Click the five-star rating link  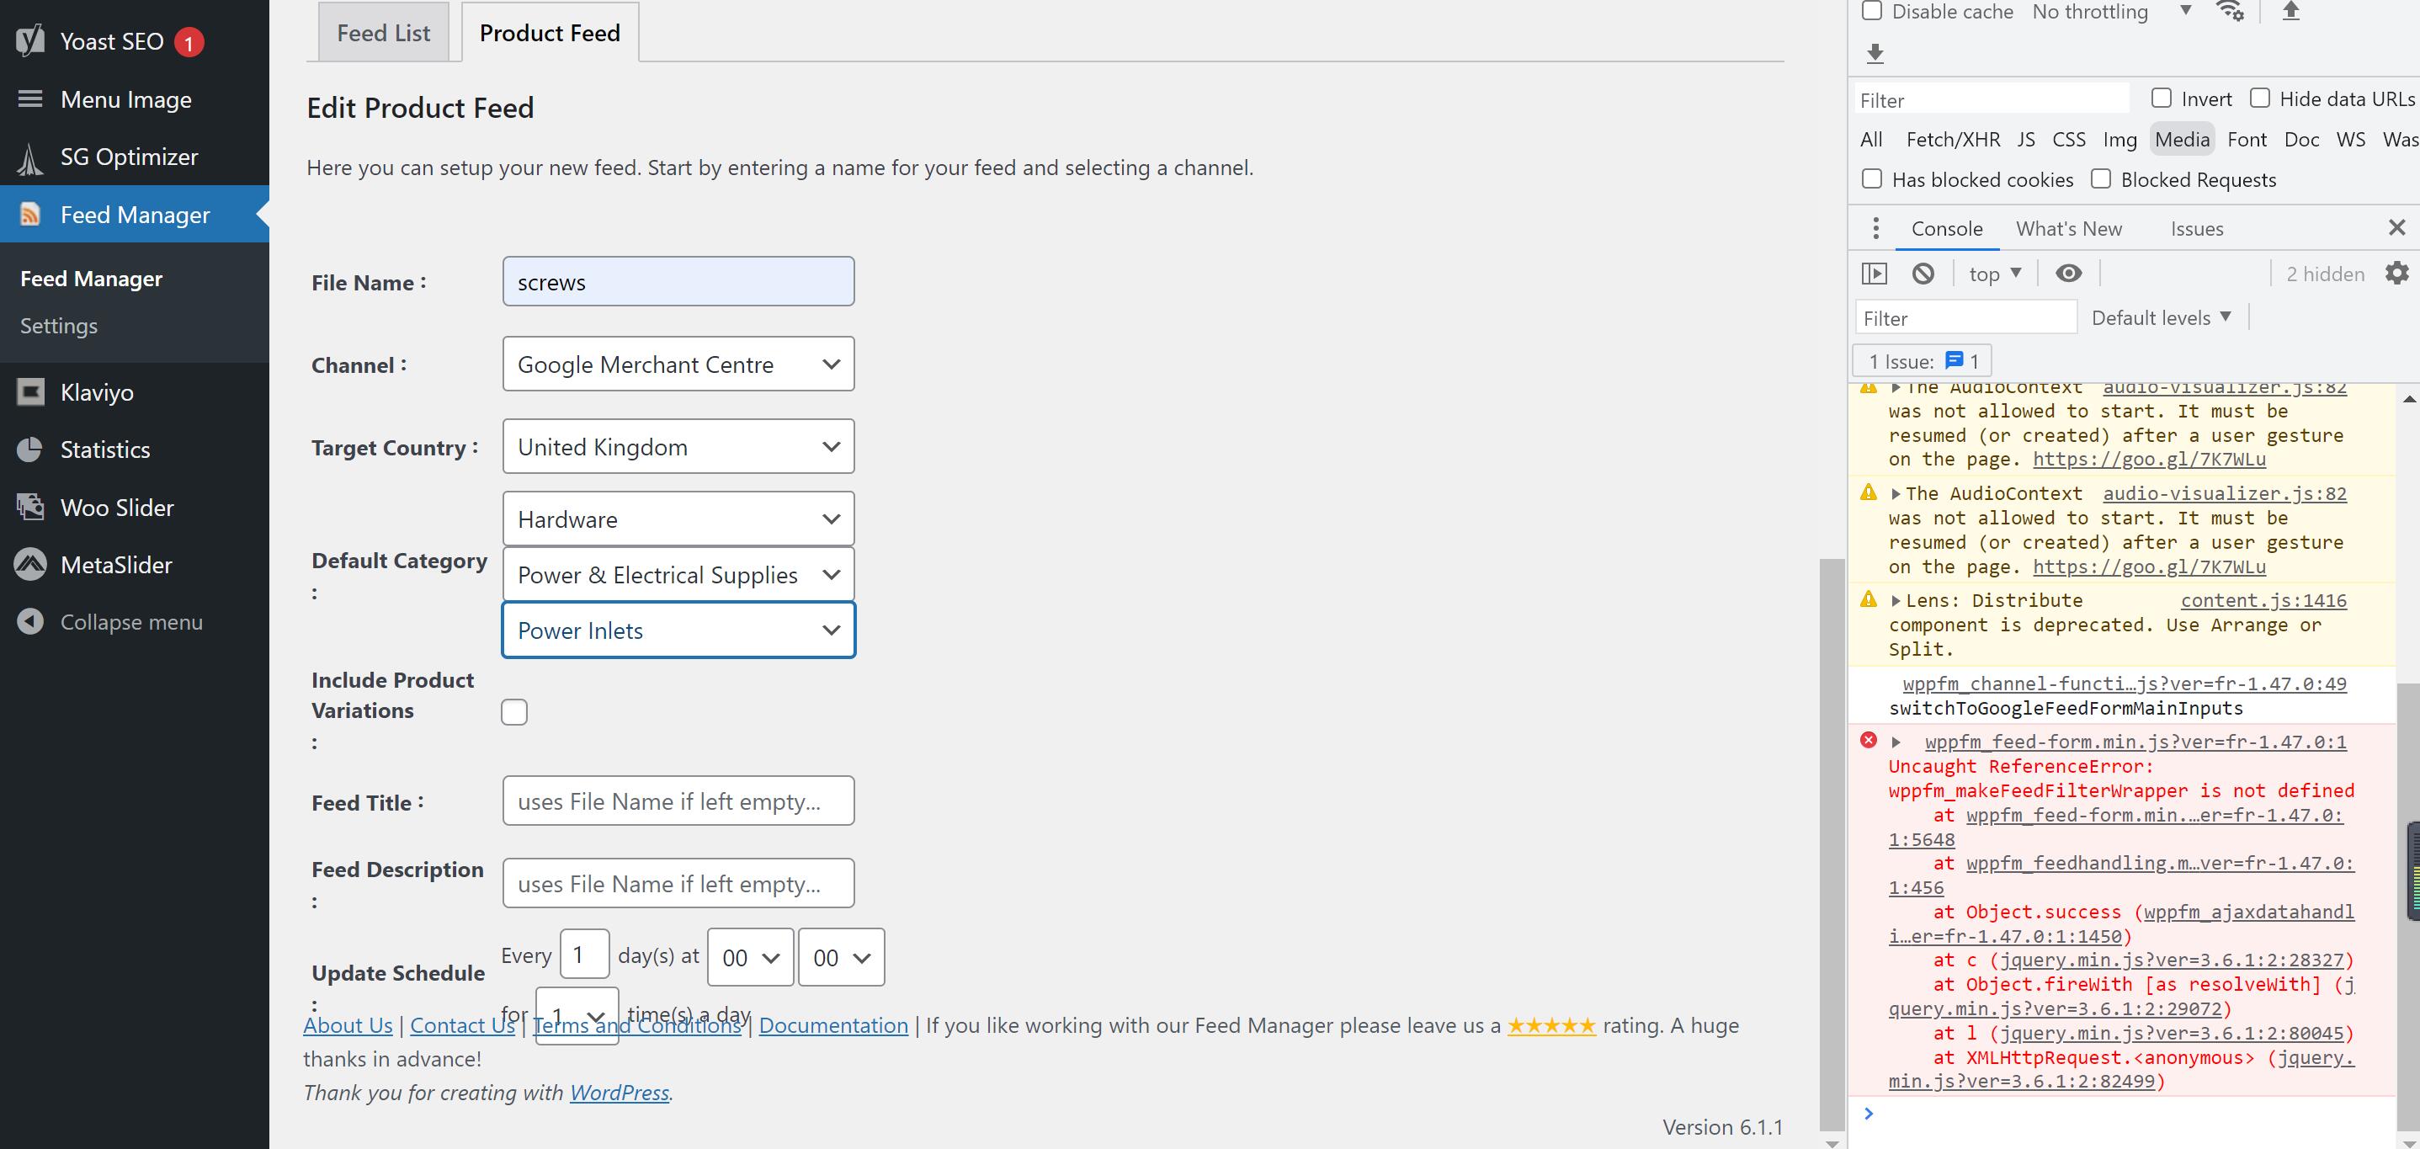(x=1551, y=1025)
